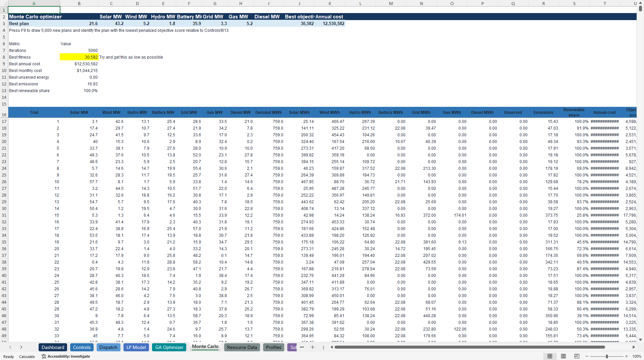Click emissions value 373.75 in trial 15
This screenshot has width=644, height=360.
pyautogui.click(x=543, y=215)
